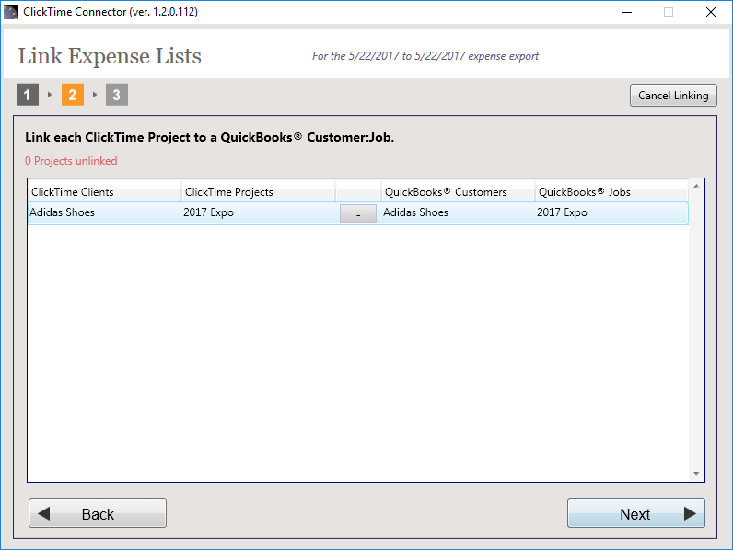
Task: Click 2017 Expo under QuickBooks Jobs
Action: click(x=562, y=212)
